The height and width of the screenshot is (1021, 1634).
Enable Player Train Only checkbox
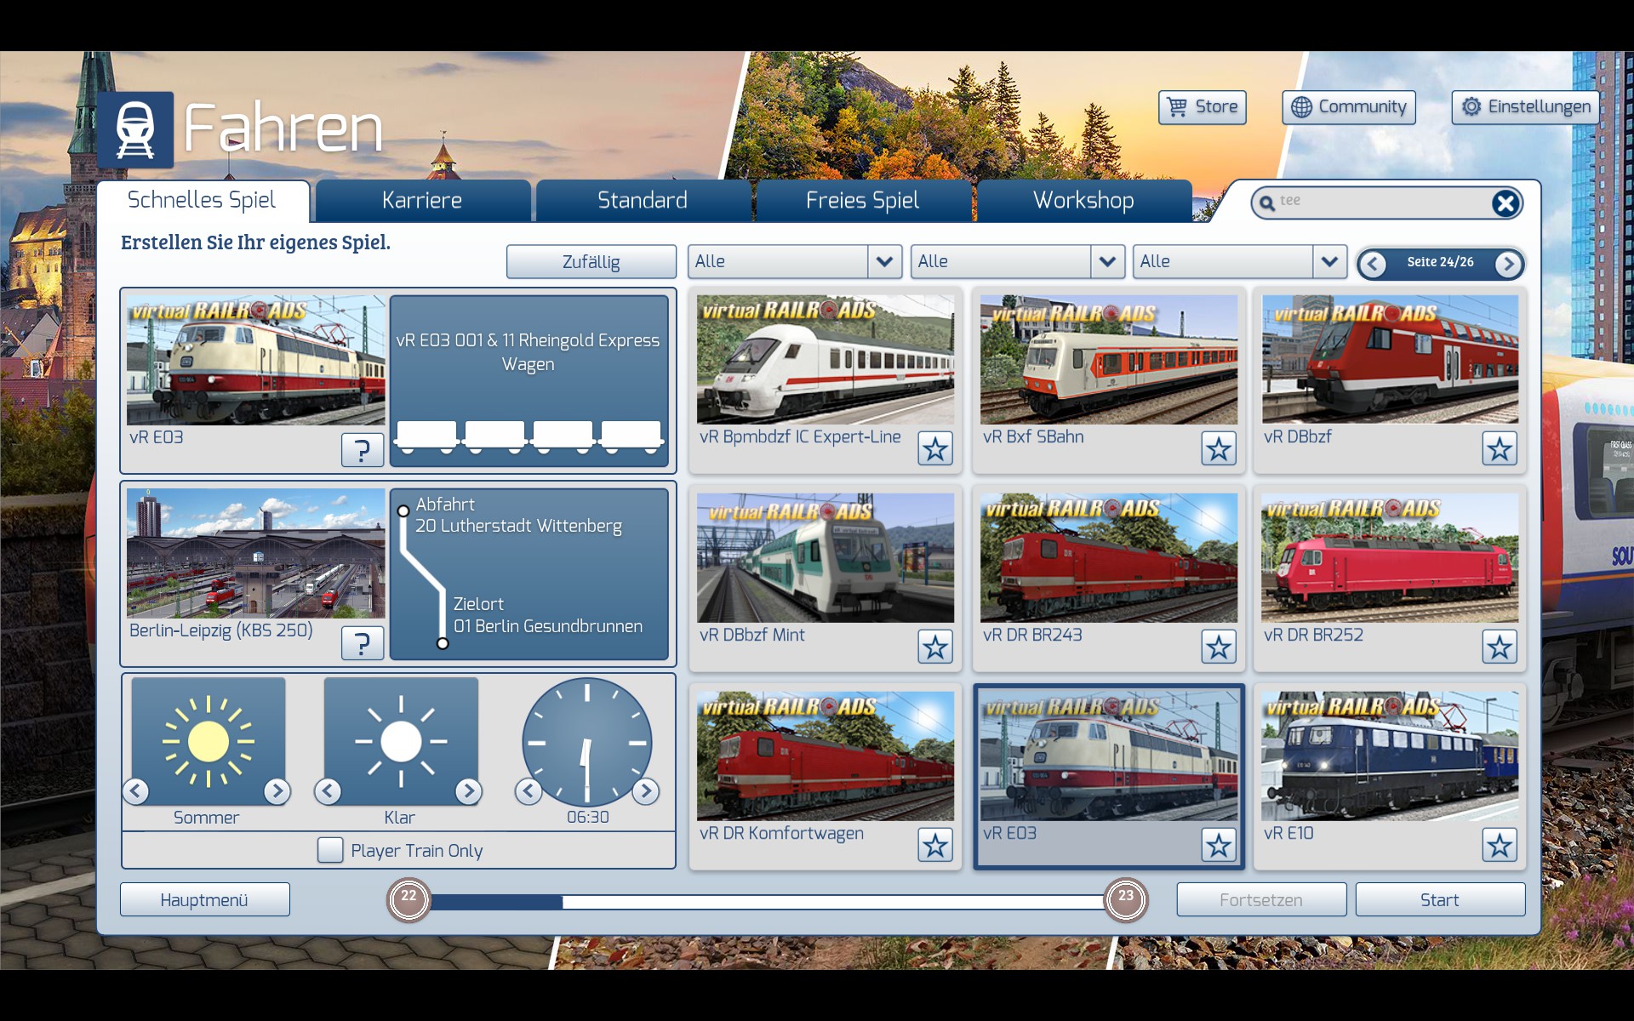pos(330,850)
